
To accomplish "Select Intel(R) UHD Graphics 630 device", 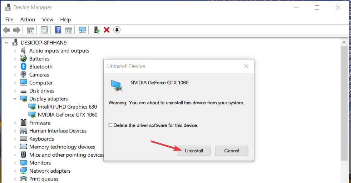I will (68, 107).
